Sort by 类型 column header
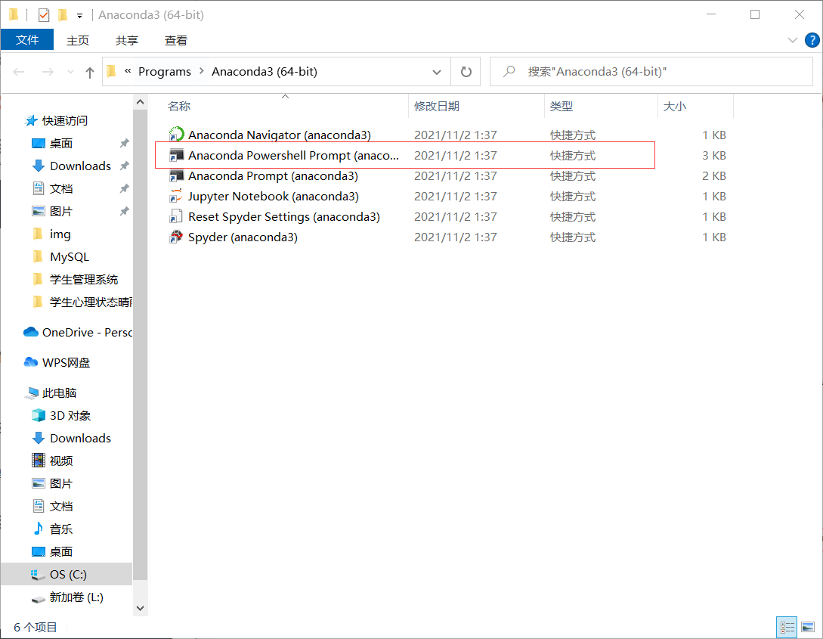823x639 pixels. coord(561,106)
